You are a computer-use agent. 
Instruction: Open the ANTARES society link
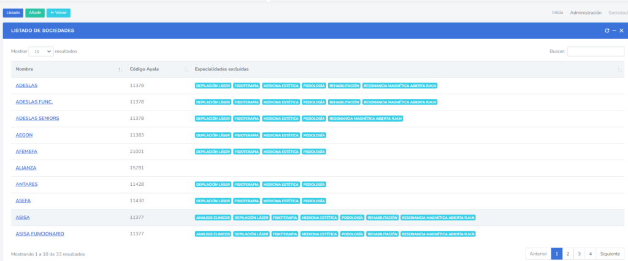pyautogui.click(x=26, y=185)
